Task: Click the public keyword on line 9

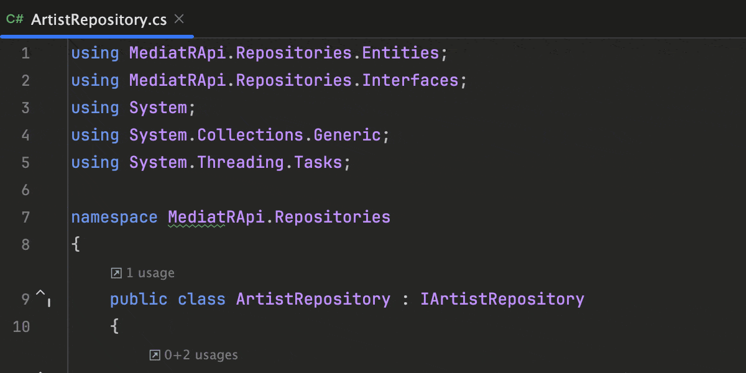Action: pyautogui.click(x=139, y=299)
